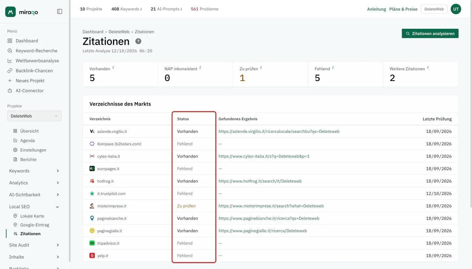This screenshot has width=472, height=269.
Task: Click the aziende.virgilio.it directory logo
Action: (92, 131)
